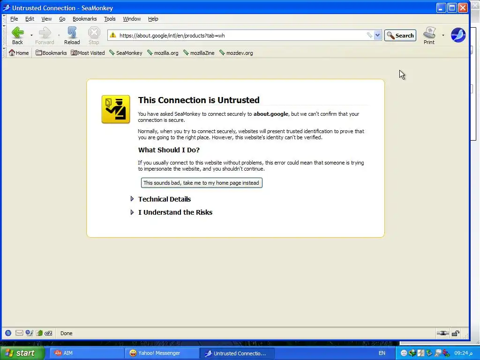Open the Tools menu
The height and width of the screenshot is (360, 480).
(x=110, y=19)
